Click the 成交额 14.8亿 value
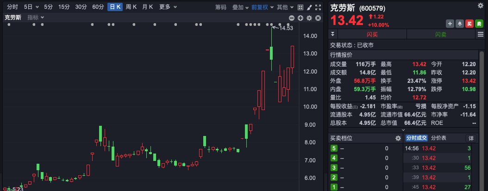 [x=368, y=73]
